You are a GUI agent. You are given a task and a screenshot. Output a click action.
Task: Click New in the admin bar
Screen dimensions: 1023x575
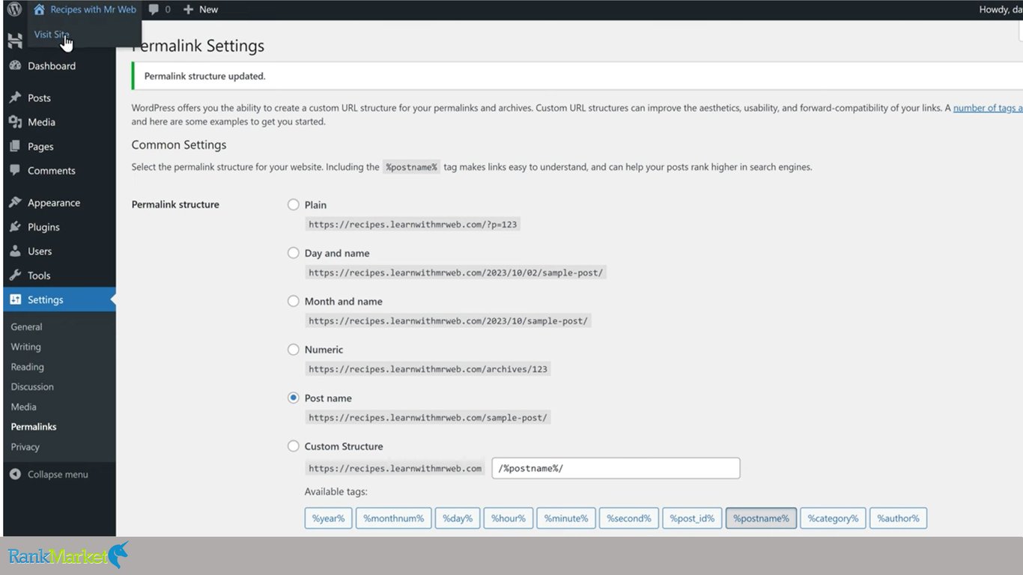[x=209, y=10]
